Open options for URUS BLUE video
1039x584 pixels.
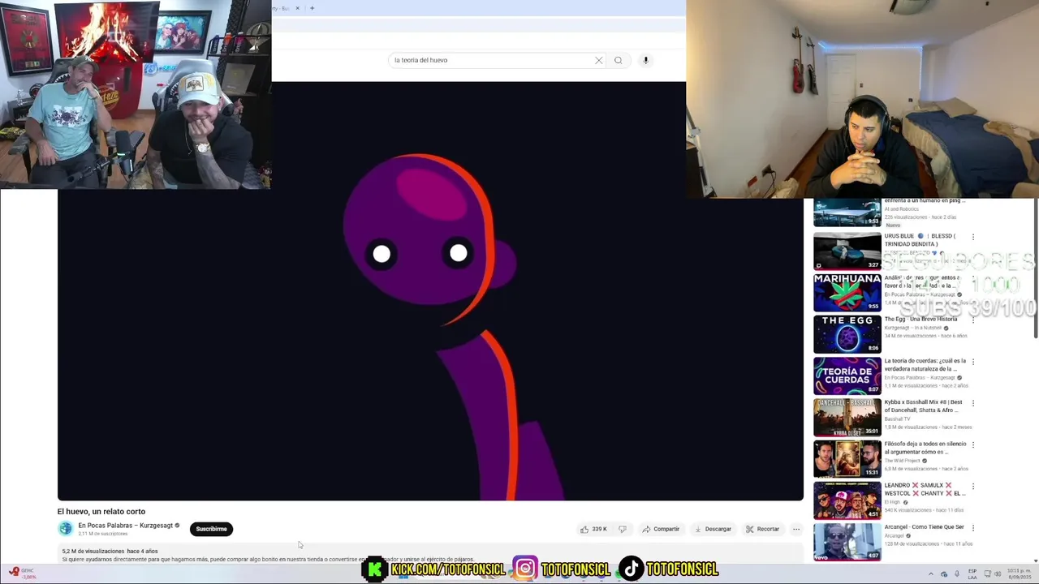pos(973,237)
